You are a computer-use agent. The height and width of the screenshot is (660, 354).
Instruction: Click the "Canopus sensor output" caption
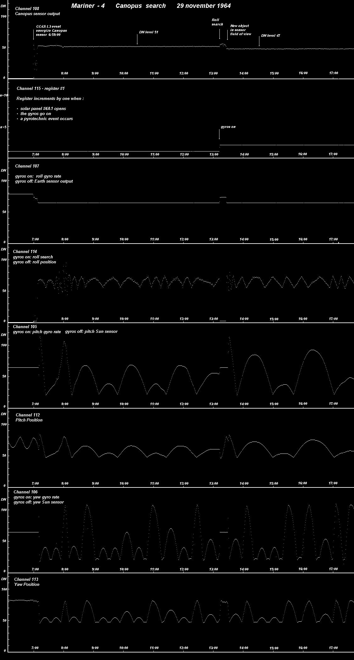coord(37,14)
